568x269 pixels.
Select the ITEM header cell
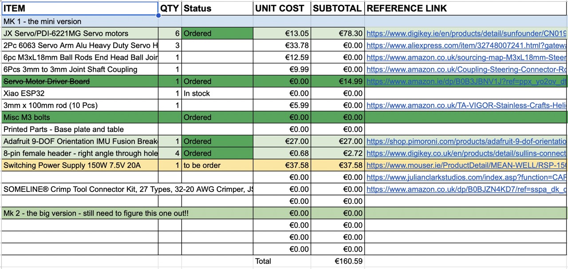tap(79, 8)
